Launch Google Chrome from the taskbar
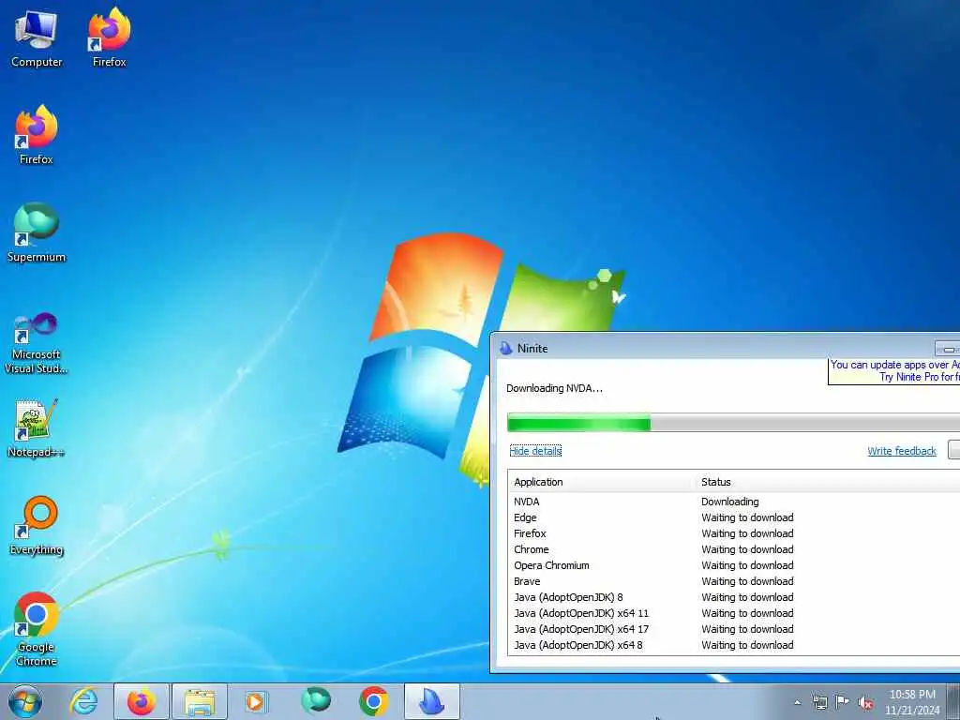960x720 pixels. click(x=373, y=700)
